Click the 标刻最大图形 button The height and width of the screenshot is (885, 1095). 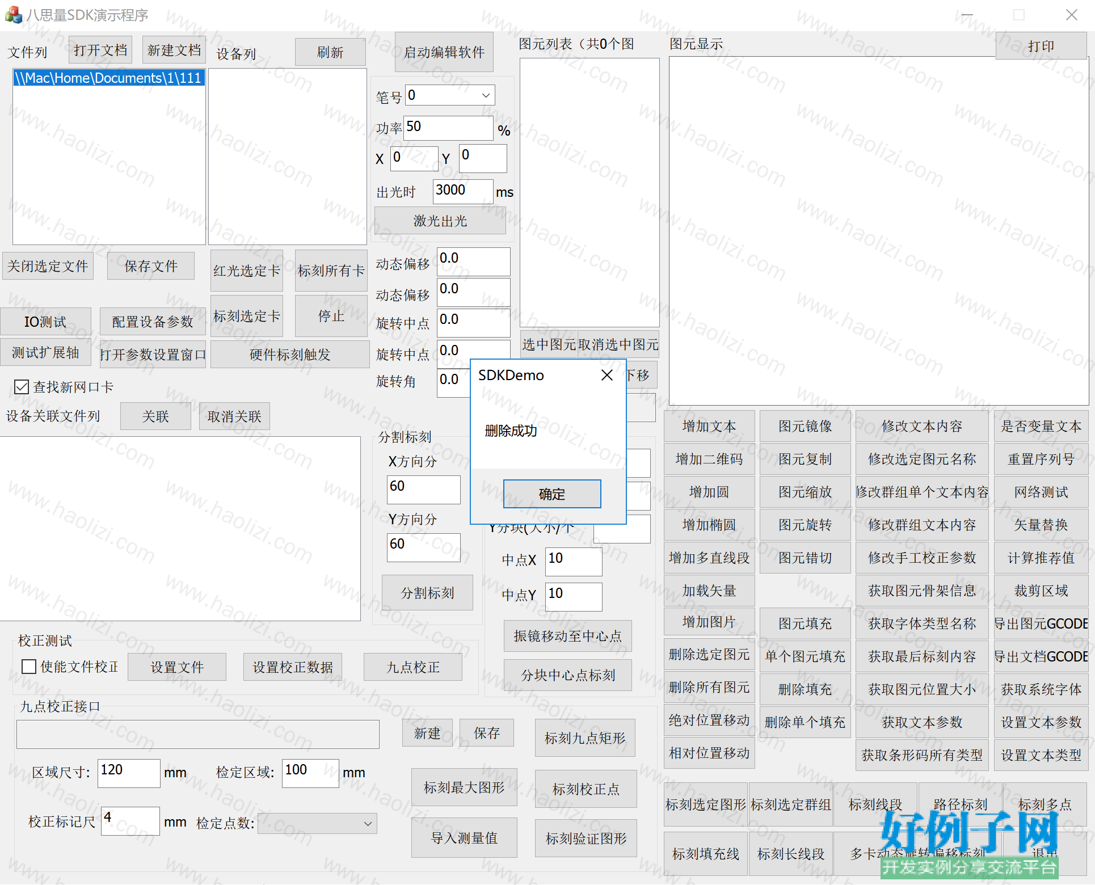click(464, 787)
